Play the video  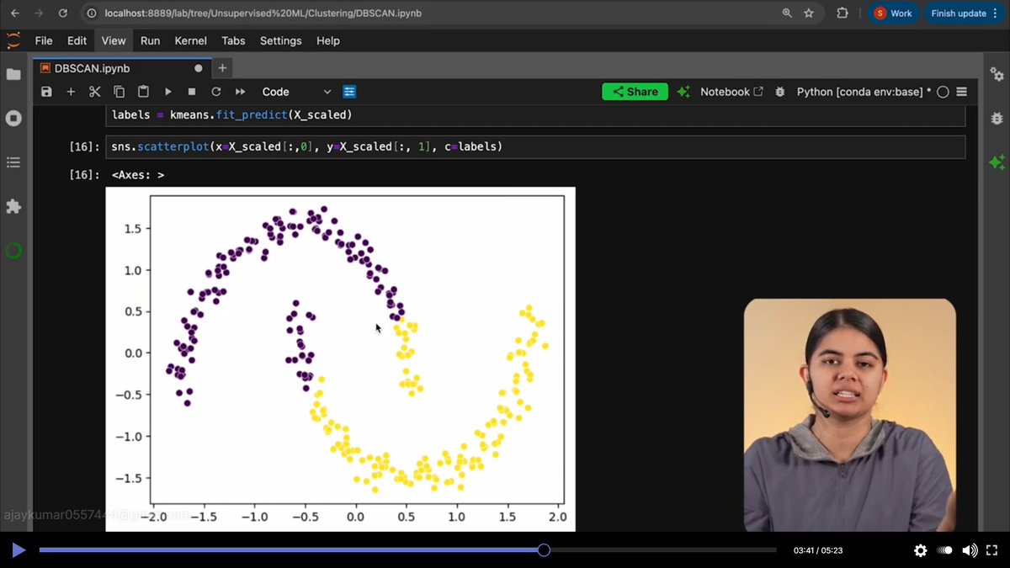point(18,550)
